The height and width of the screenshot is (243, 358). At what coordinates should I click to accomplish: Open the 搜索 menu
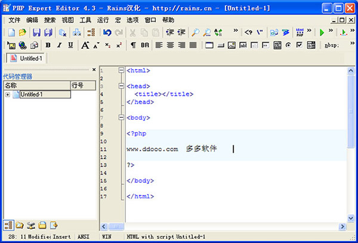[50, 20]
